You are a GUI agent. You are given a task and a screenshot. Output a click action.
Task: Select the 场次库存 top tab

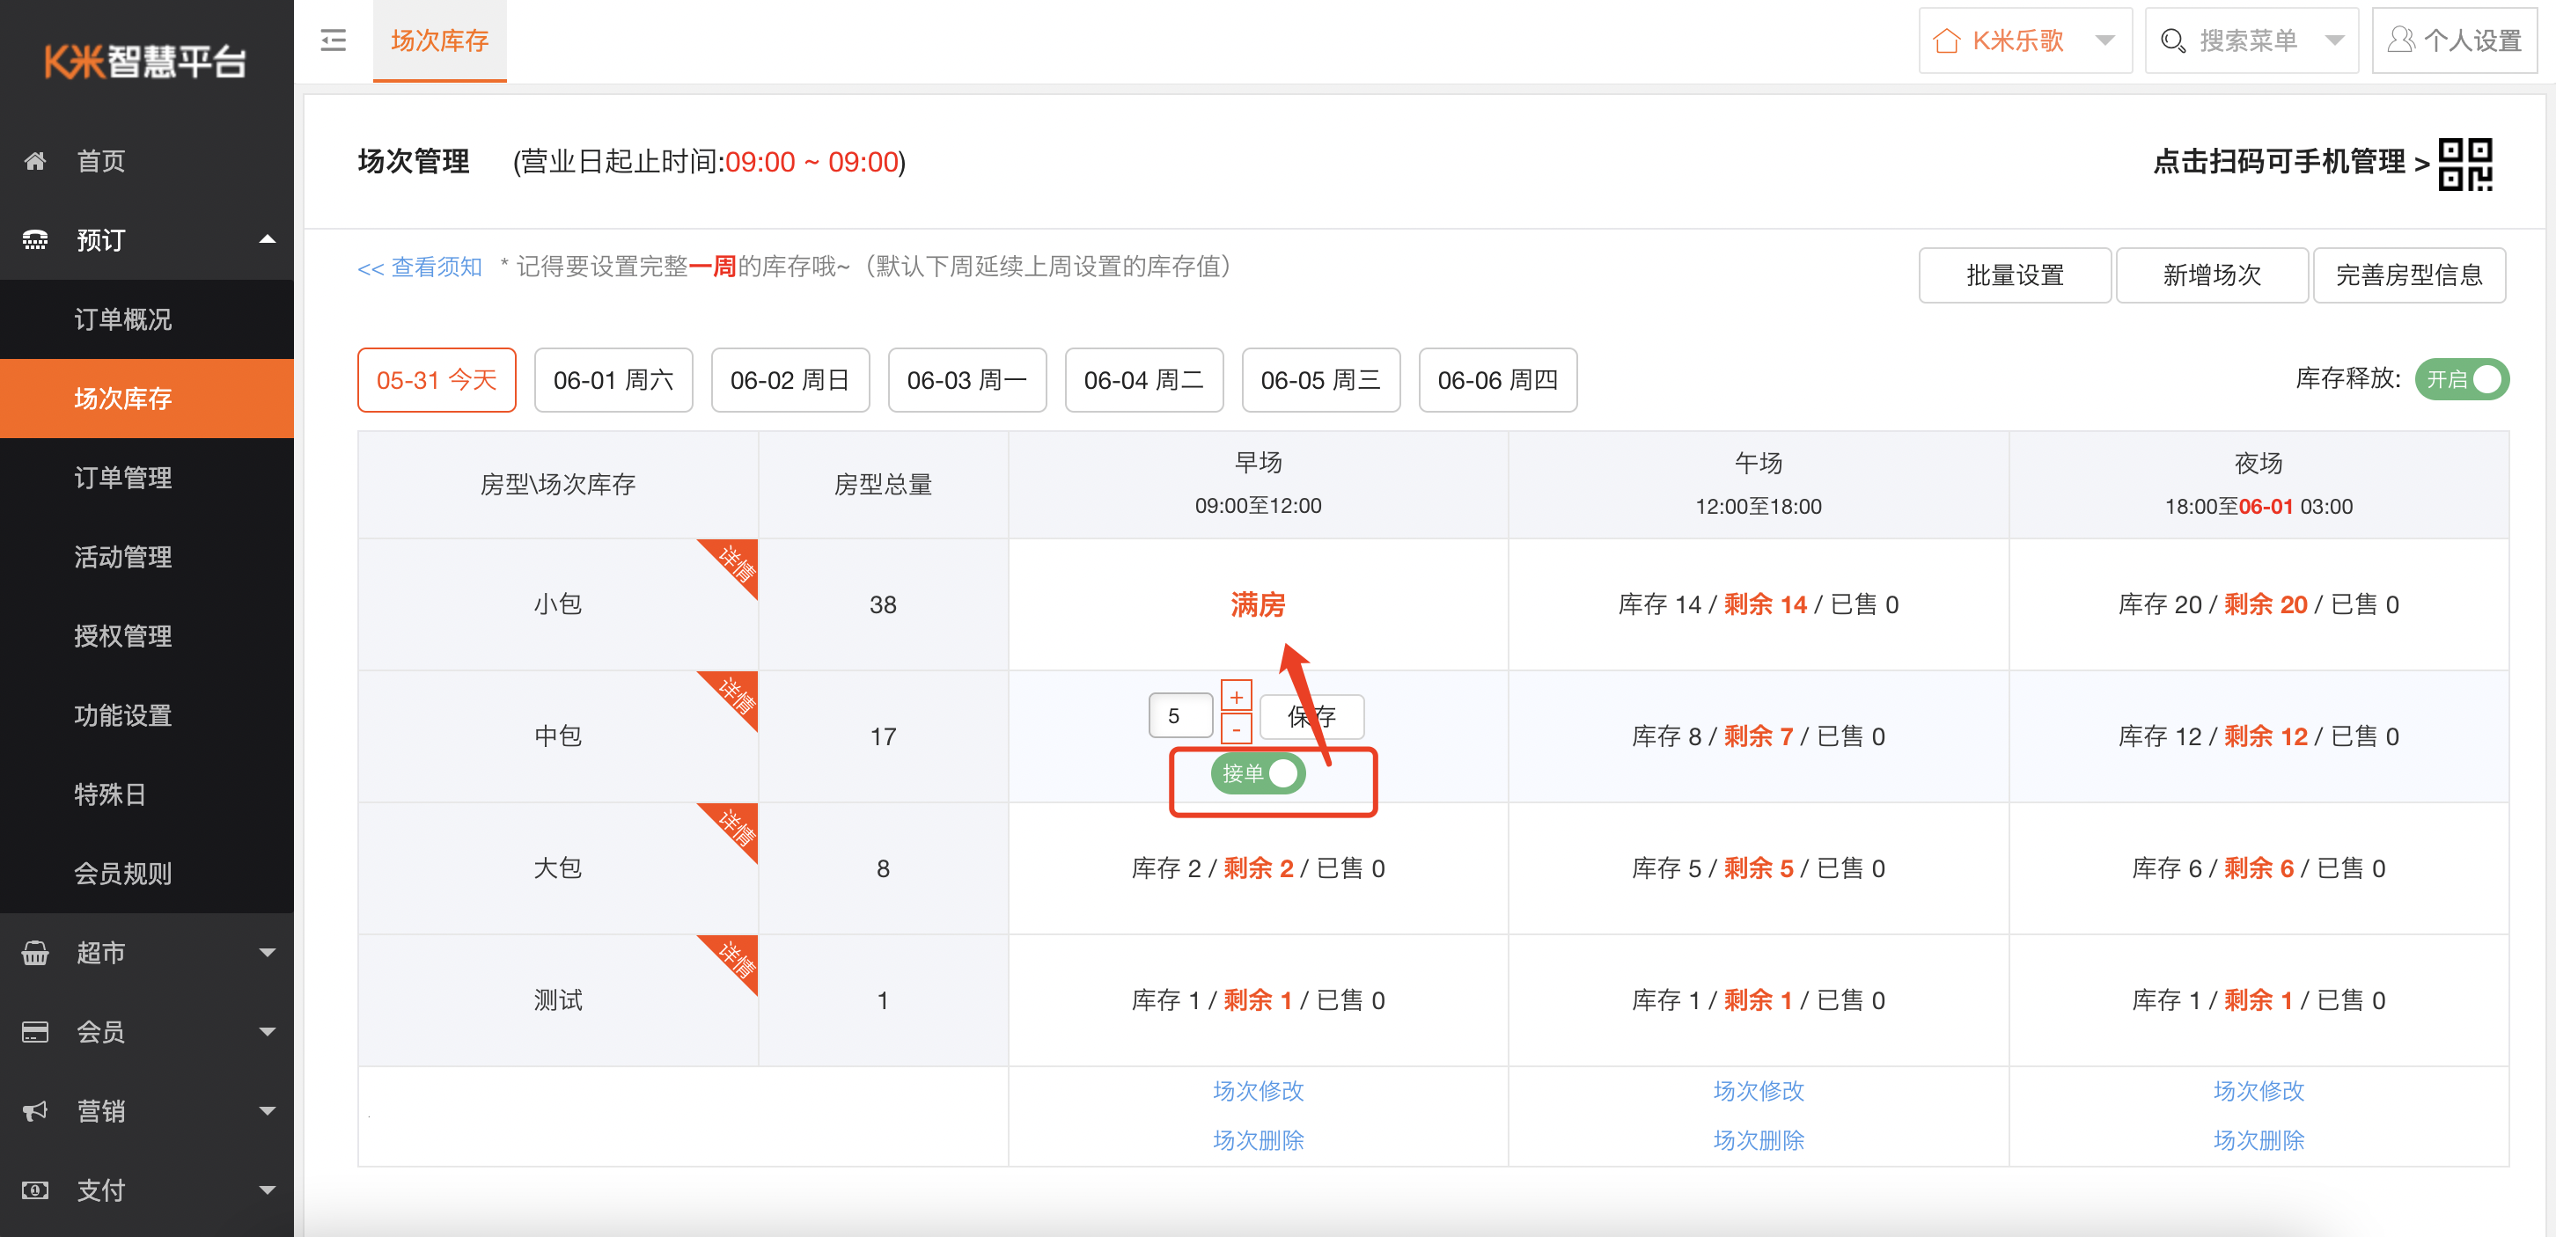439,40
